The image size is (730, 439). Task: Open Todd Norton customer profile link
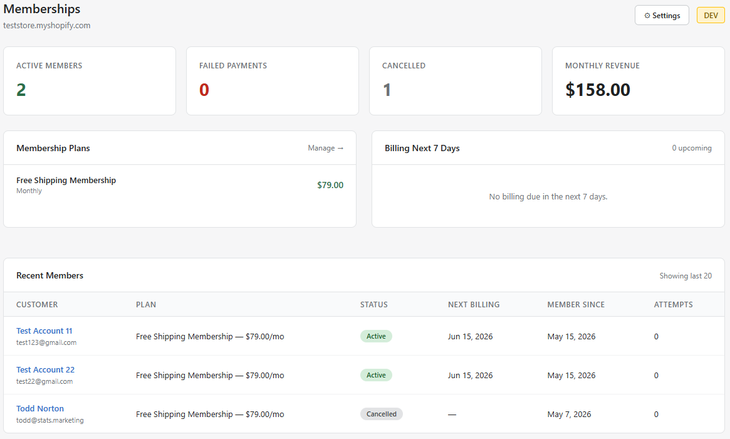[40, 408]
